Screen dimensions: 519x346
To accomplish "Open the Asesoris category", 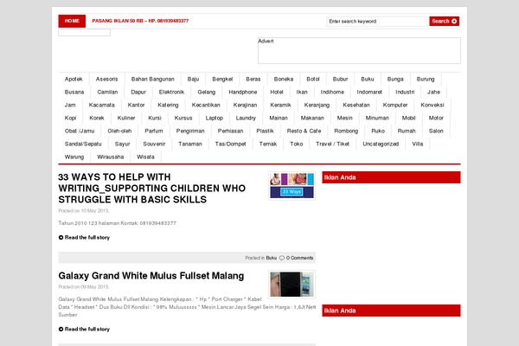I will coord(107,79).
